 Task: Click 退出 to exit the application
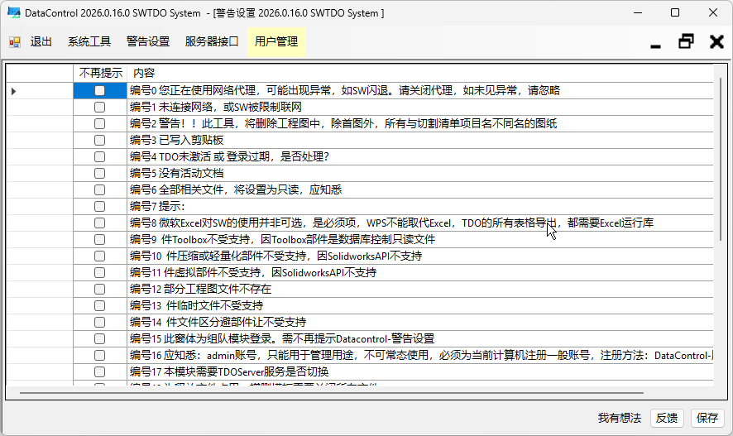click(x=41, y=42)
